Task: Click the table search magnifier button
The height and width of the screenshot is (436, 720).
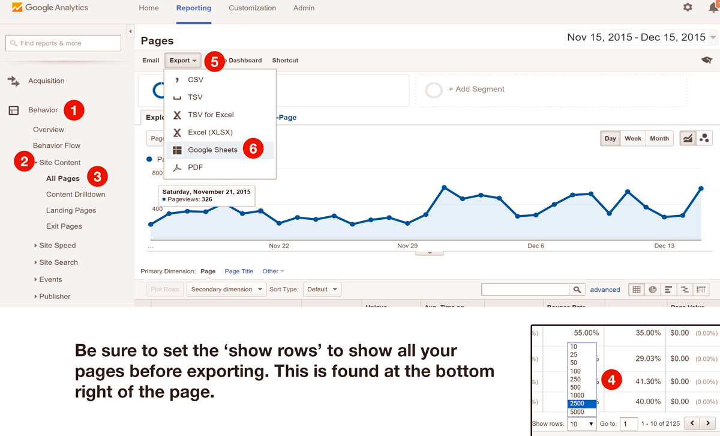Action: click(577, 289)
